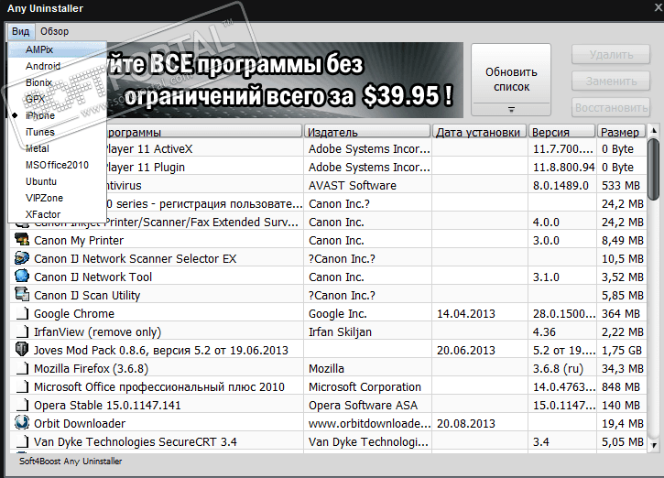Image resolution: width=664 pixels, height=478 pixels.
Task: Select the Orbit Downloader entry
Action: coord(328,423)
